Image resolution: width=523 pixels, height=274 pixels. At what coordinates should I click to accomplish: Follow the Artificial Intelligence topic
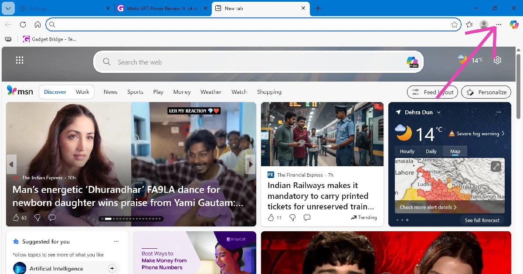pos(112,268)
